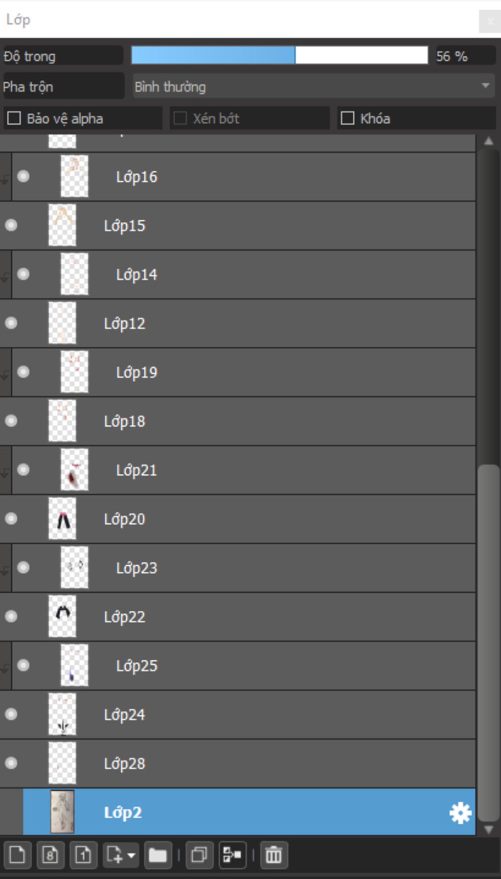
Task: Add a new 8-bit layer
Action: click(50, 855)
